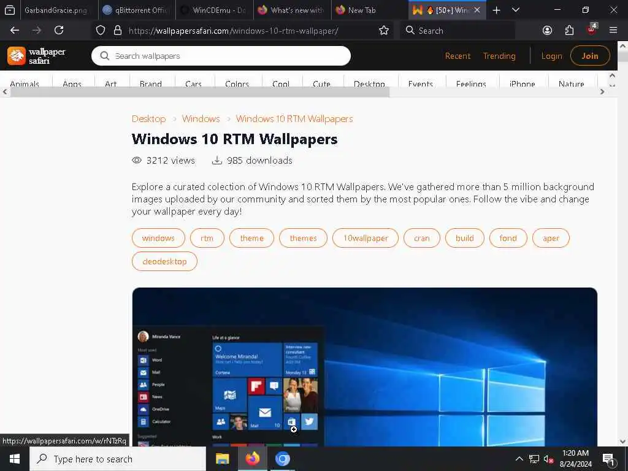Open the Firefox account icon
Viewport: 628px width, 471px height.
click(x=547, y=30)
